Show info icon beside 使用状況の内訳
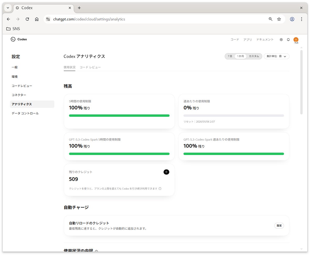 tap(97, 251)
